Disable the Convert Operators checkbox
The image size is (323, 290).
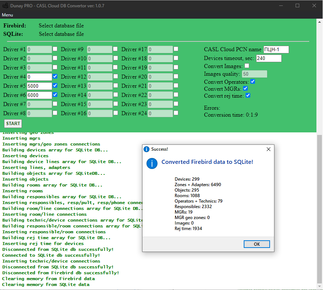pyautogui.click(x=253, y=82)
